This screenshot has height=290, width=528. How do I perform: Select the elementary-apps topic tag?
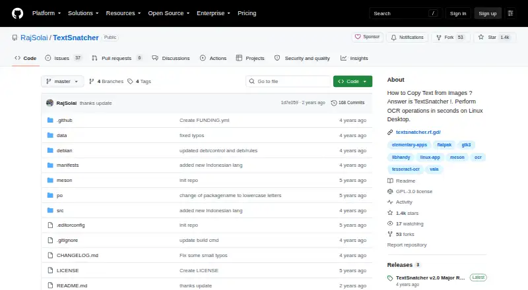409,145
